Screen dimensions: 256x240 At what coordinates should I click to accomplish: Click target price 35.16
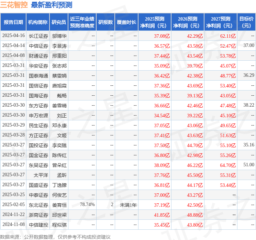[x=249, y=145]
